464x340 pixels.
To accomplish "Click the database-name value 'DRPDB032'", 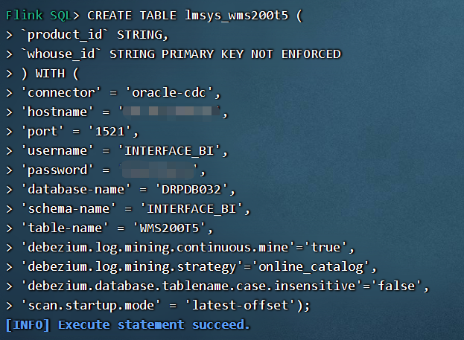I will coord(191,190).
